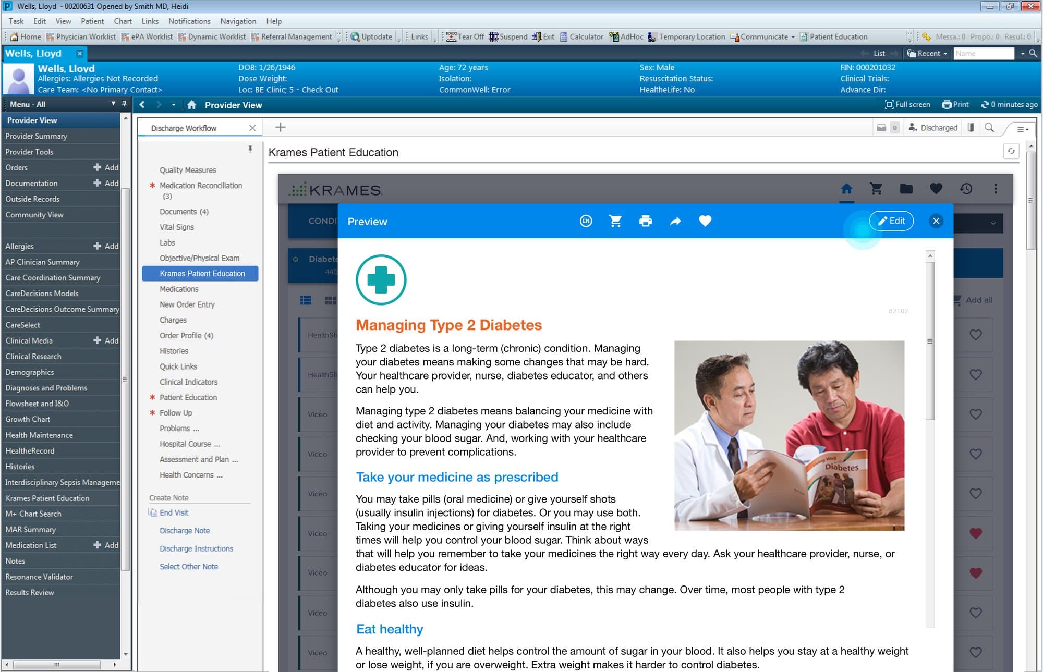The width and height of the screenshot is (1043, 672).
Task: Open the Recent patients dropdown
Action: [927, 53]
